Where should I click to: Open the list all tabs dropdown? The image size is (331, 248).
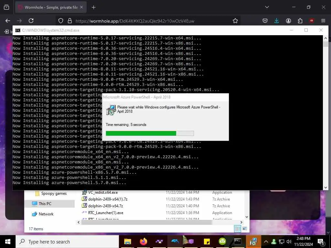(267, 7)
